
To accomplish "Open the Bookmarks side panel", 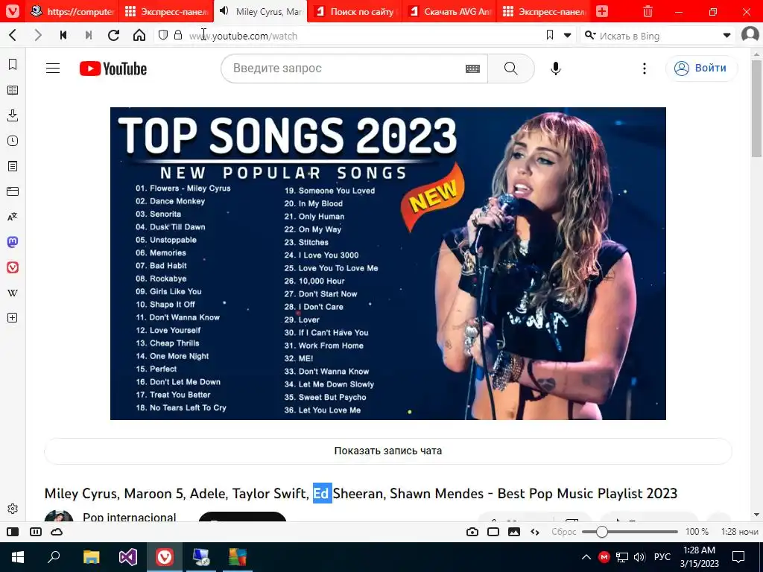I will tap(13, 64).
